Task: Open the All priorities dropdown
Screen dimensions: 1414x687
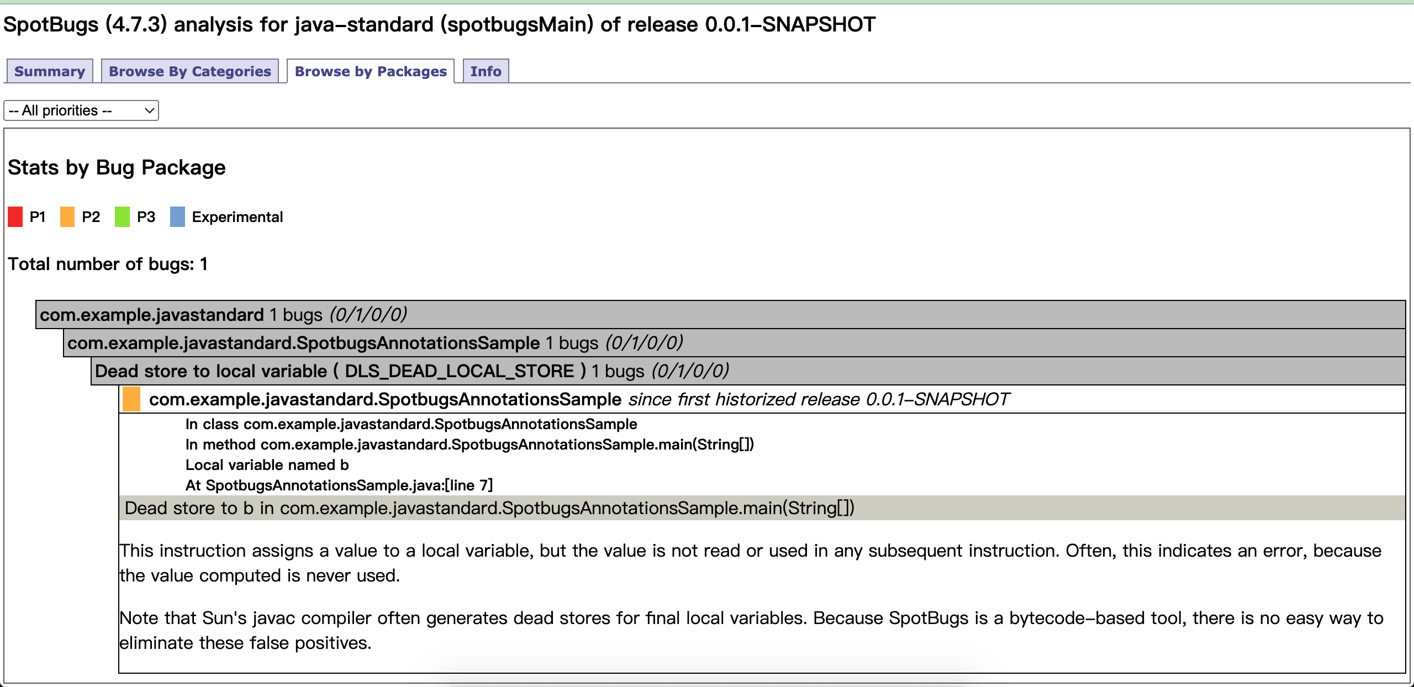Action: [81, 110]
